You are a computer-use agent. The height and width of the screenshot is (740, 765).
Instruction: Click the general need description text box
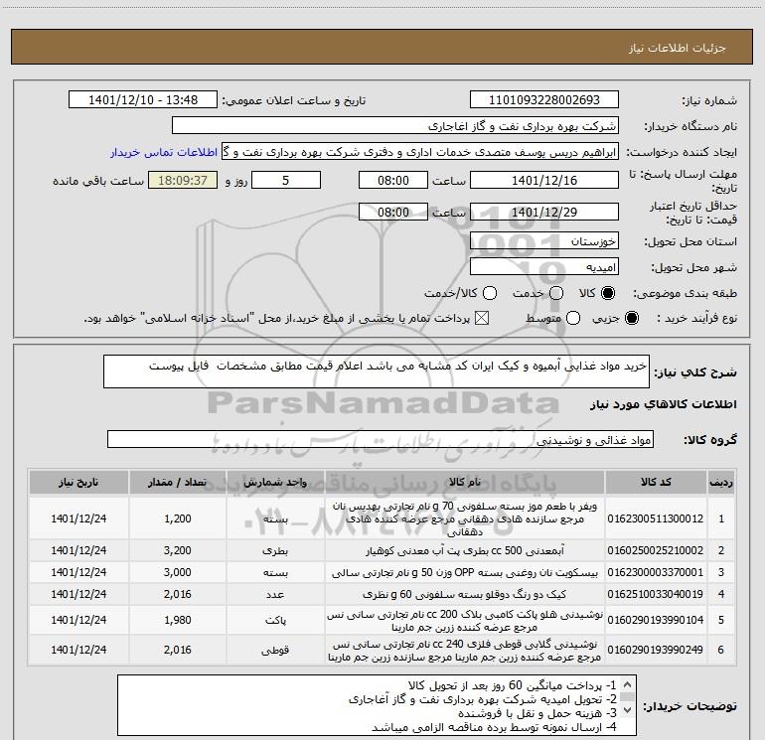[377, 371]
